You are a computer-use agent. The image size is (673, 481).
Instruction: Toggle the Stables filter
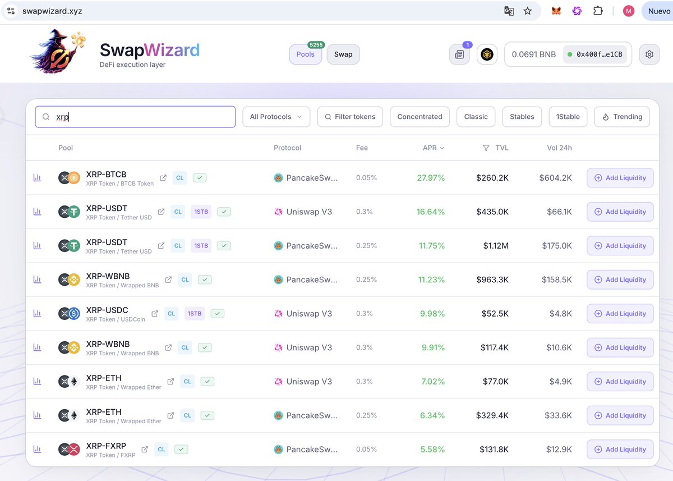tap(522, 117)
